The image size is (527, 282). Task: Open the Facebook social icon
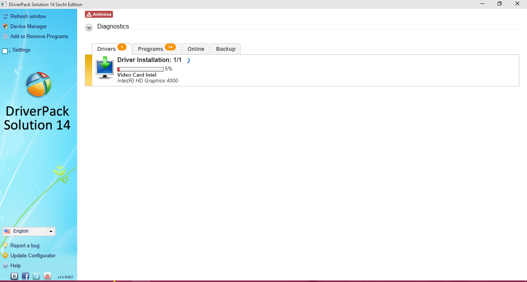25,276
